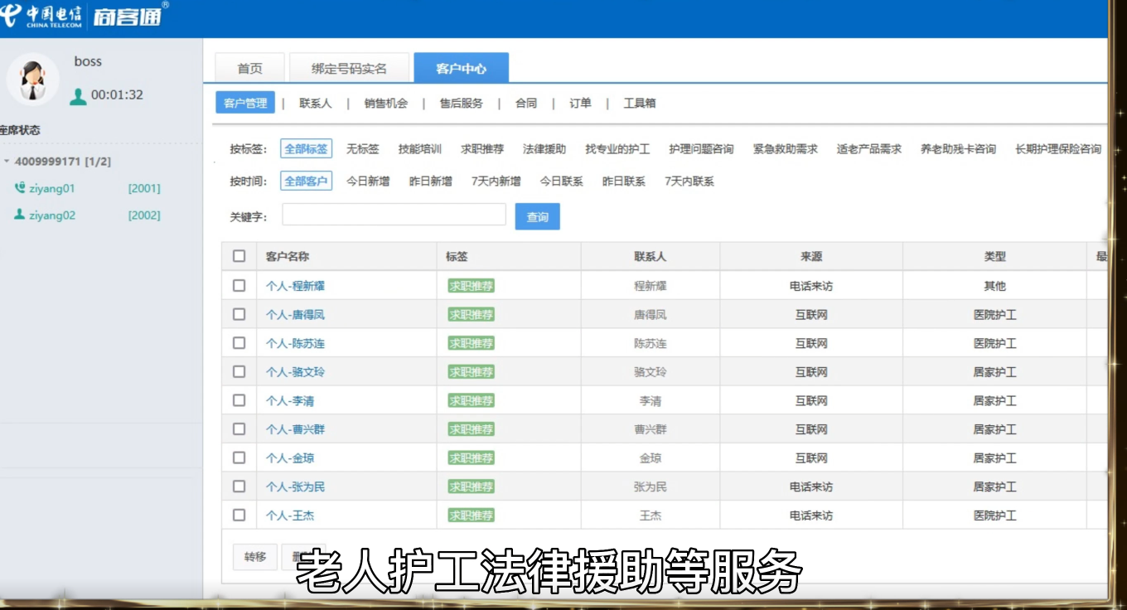Click the 客户名称 column header

pyautogui.click(x=287, y=257)
